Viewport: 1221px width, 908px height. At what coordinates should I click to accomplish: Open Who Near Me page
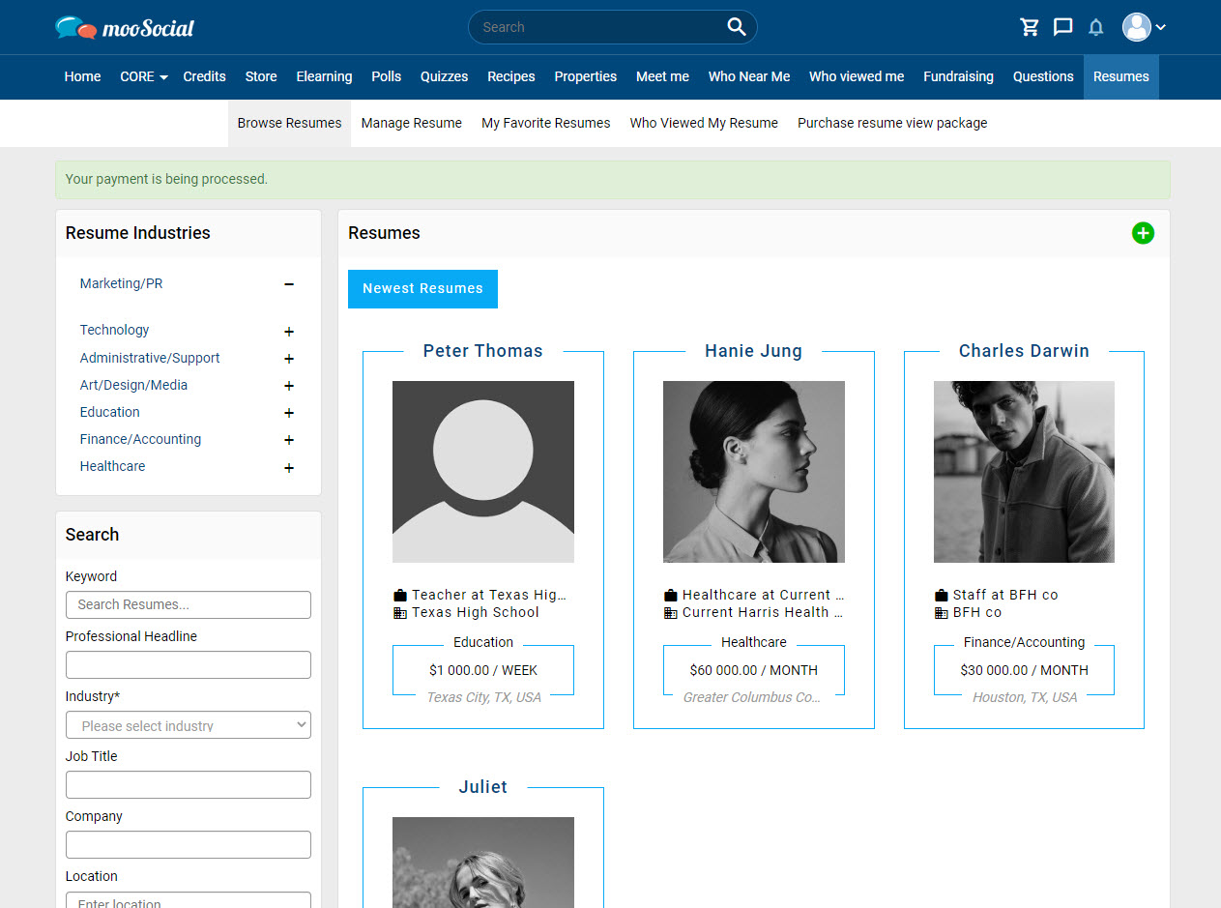749,76
